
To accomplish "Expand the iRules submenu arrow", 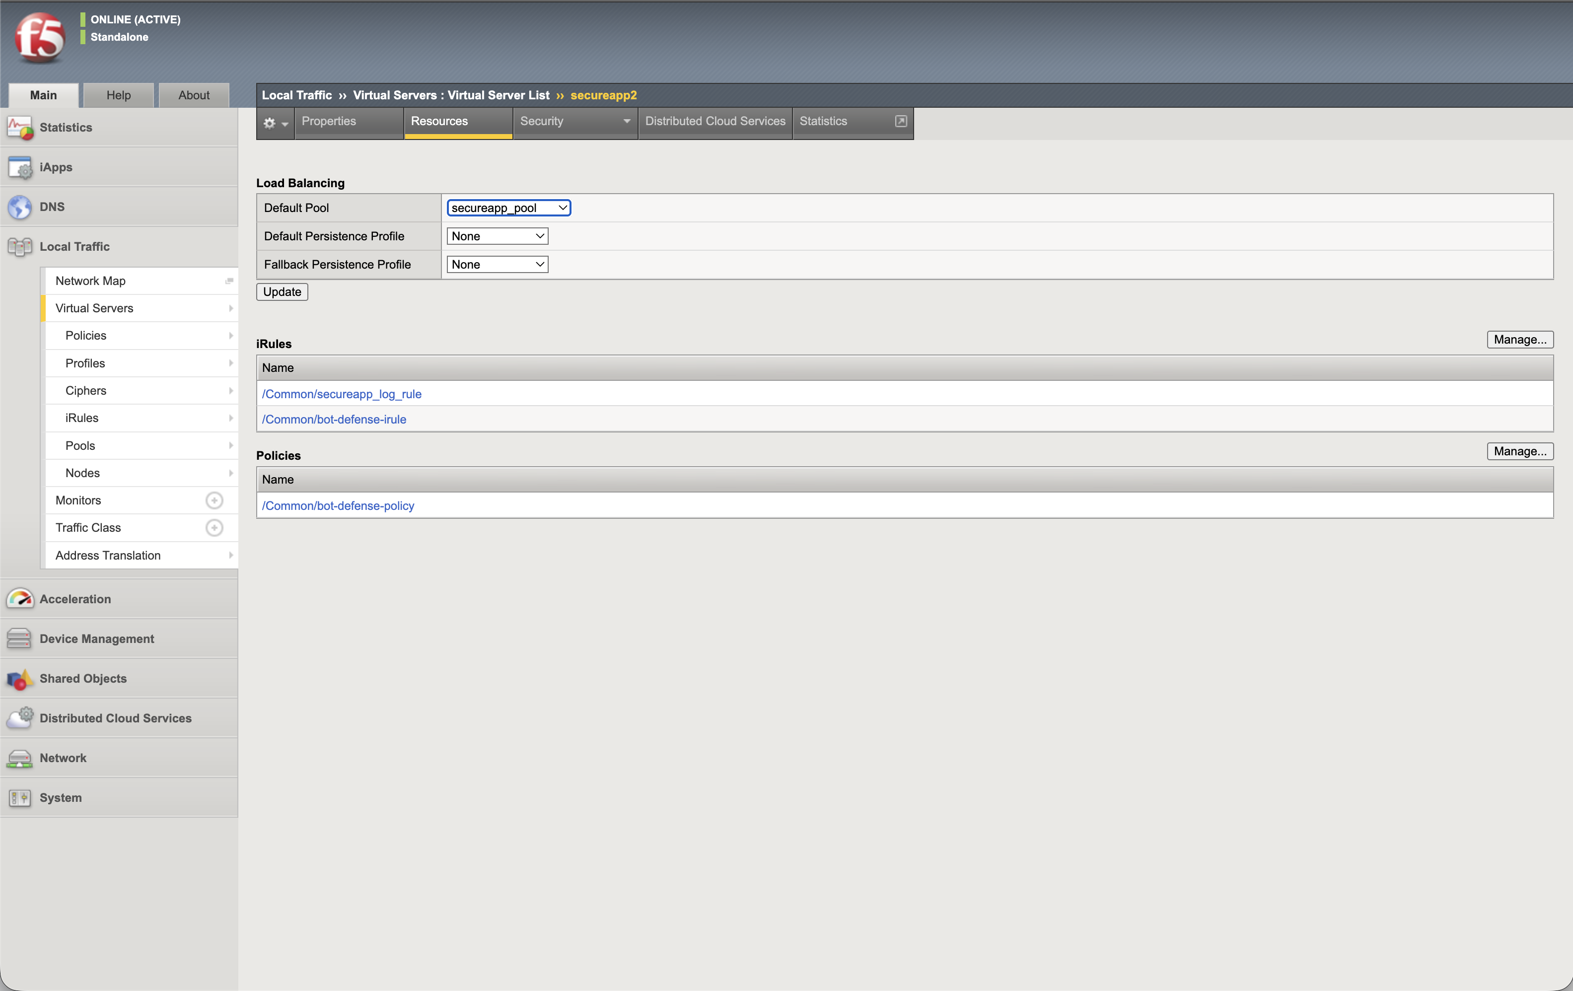I will point(230,418).
